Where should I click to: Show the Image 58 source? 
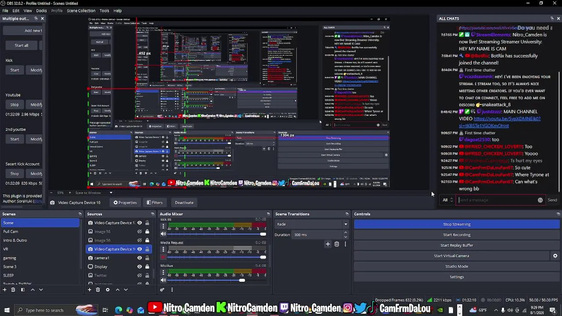140,232
